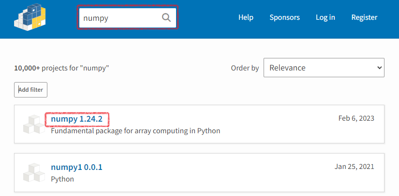Click the PyPI cubes logo
This screenshot has height=196, width=399.
[30, 17]
